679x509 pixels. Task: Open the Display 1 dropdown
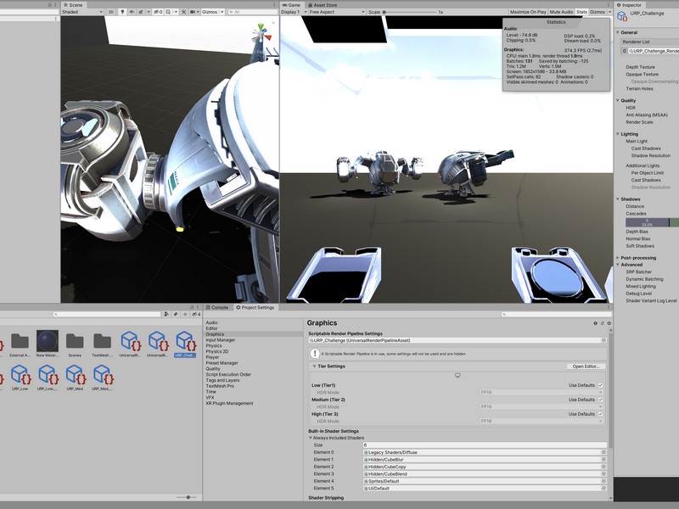[294, 12]
